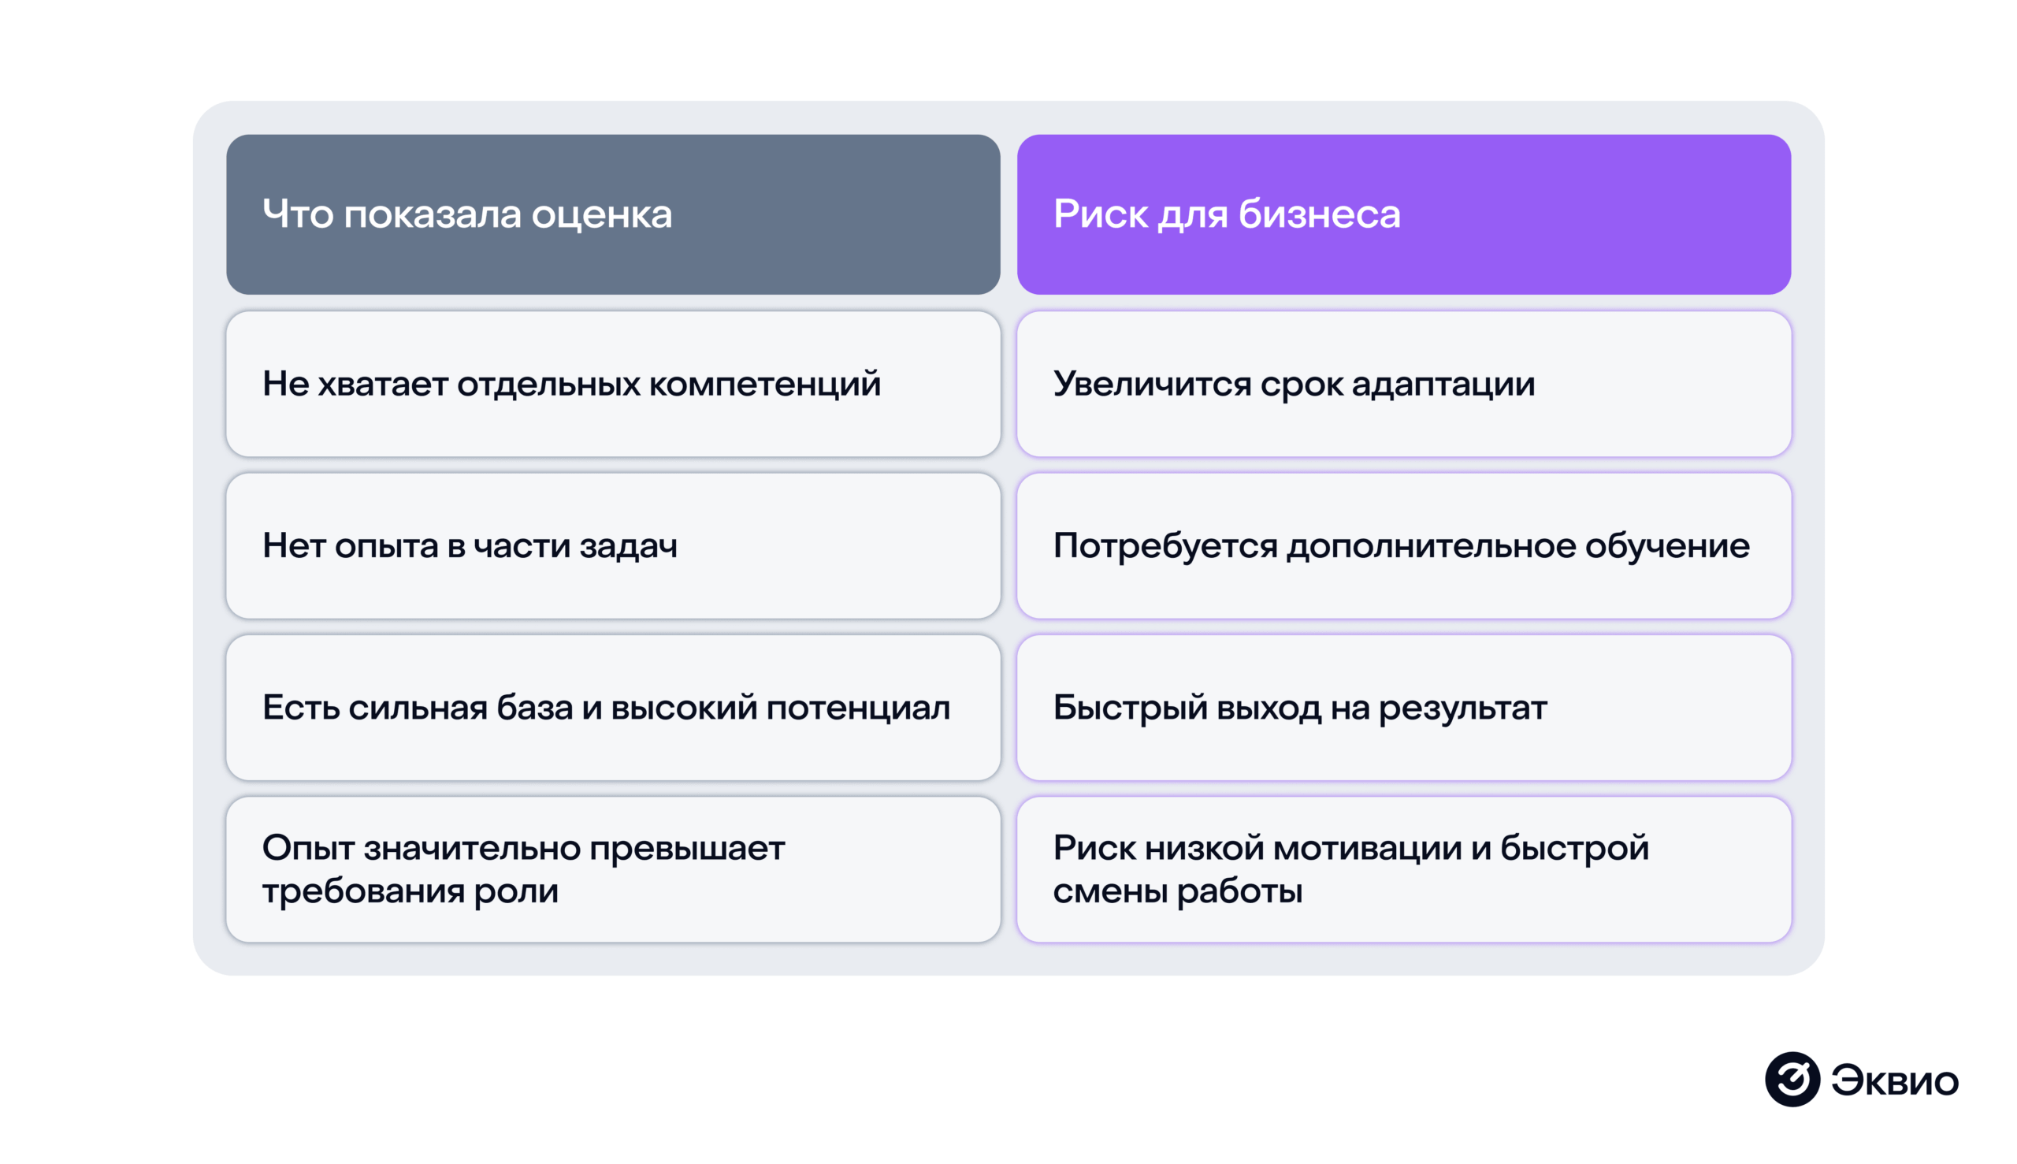This screenshot has width=2017, height=1164.
Task: Click the cell 'Не хватает отдельных компетенций'
Action: click(613, 384)
